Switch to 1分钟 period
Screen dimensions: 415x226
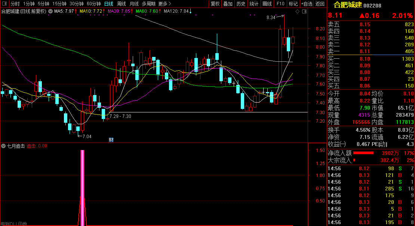click(x=29, y=4)
